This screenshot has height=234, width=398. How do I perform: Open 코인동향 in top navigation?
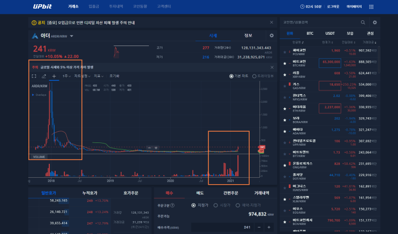coord(140,6)
